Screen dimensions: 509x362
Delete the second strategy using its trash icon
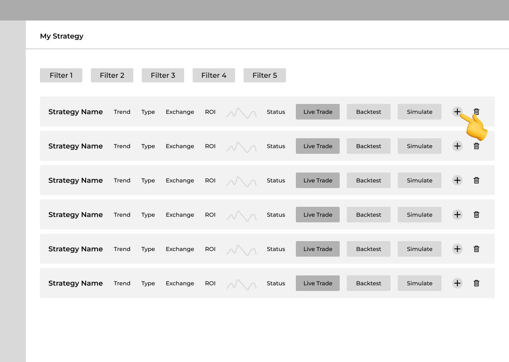(x=476, y=146)
